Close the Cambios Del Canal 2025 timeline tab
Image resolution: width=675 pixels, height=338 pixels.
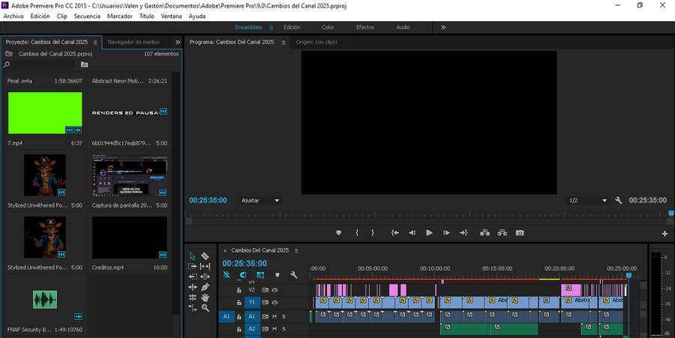(225, 251)
